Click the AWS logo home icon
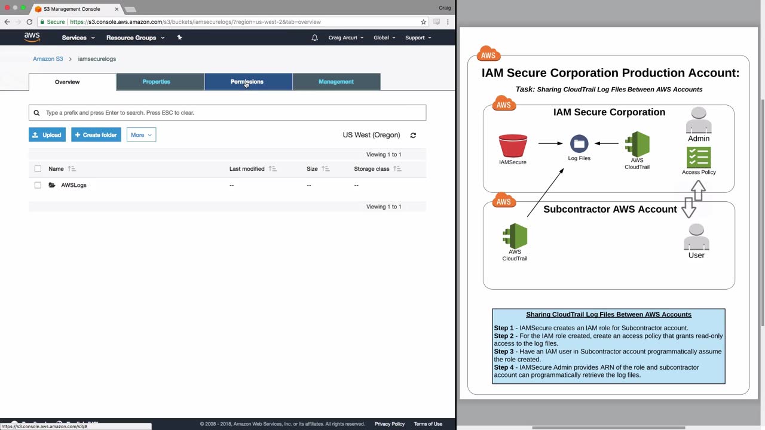This screenshot has height=430, width=765. pyautogui.click(x=32, y=37)
